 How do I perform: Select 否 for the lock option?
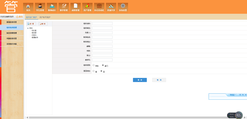click(x=101, y=71)
